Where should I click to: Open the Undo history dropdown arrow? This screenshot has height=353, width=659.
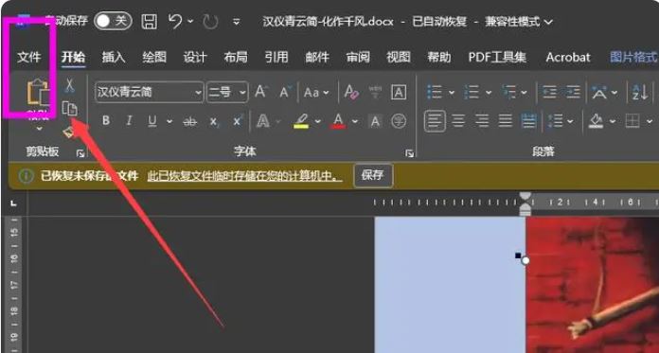(190, 21)
